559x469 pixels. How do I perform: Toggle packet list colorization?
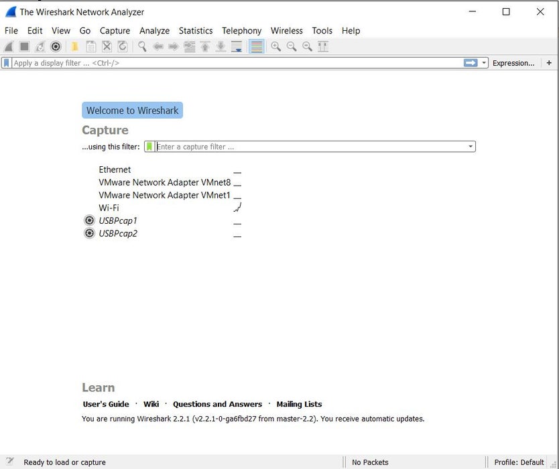coord(256,46)
